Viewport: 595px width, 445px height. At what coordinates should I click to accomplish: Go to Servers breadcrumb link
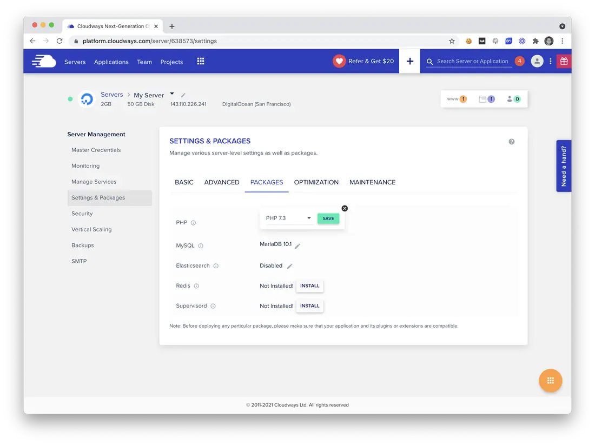coord(111,95)
